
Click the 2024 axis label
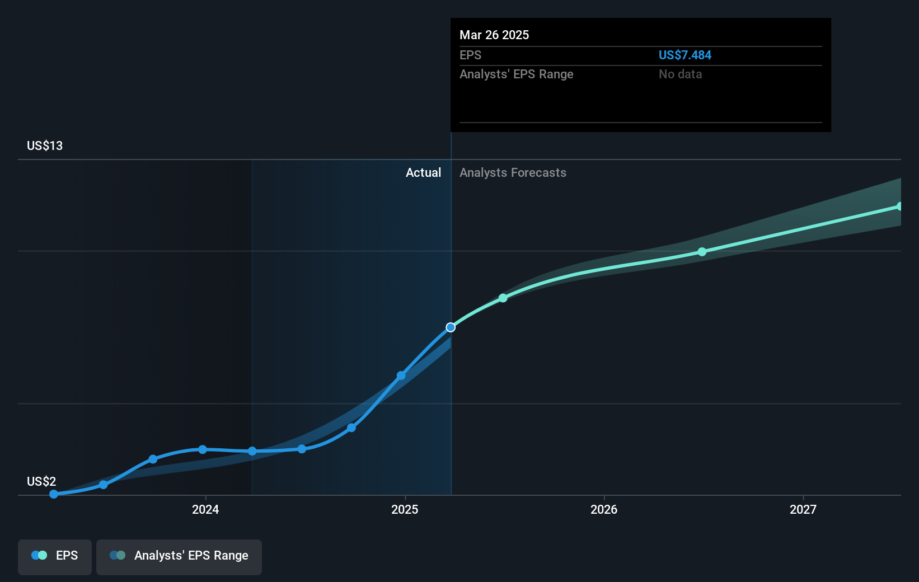tap(205, 509)
